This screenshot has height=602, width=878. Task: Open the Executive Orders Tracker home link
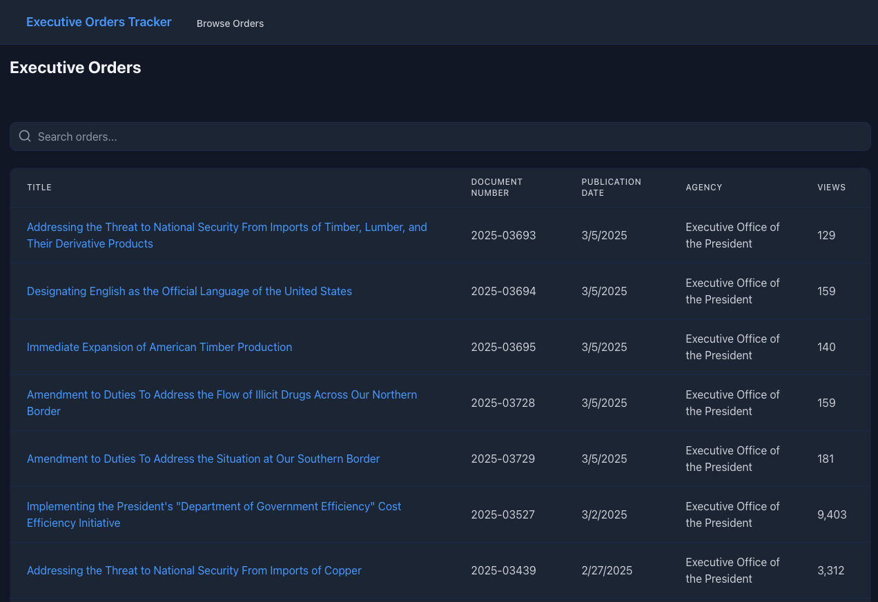(99, 22)
